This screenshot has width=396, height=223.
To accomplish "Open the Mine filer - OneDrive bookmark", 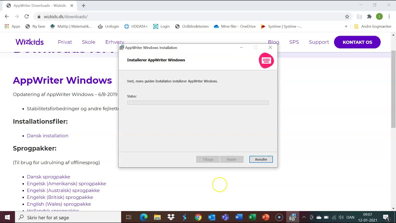I will (x=235, y=26).
